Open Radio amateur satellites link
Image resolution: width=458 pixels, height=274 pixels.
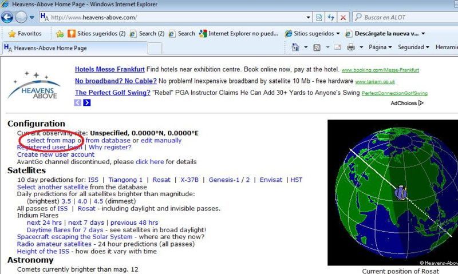click(54, 244)
